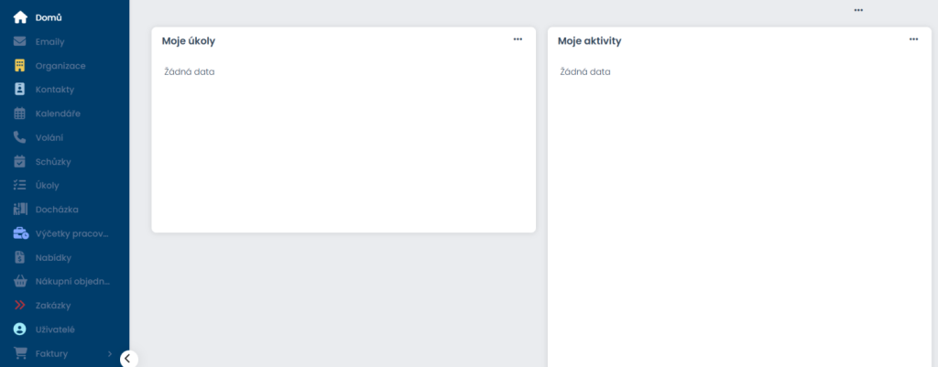Viewport: 938px width, 367px height.
Task: Open Úkoly from the sidebar menu
Action: coord(48,186)
